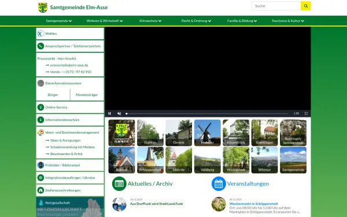Expand the Samtgemeinde menu
Image resolution: width=347 pixels, height=217 pixels.
click(x=59, y=21)
